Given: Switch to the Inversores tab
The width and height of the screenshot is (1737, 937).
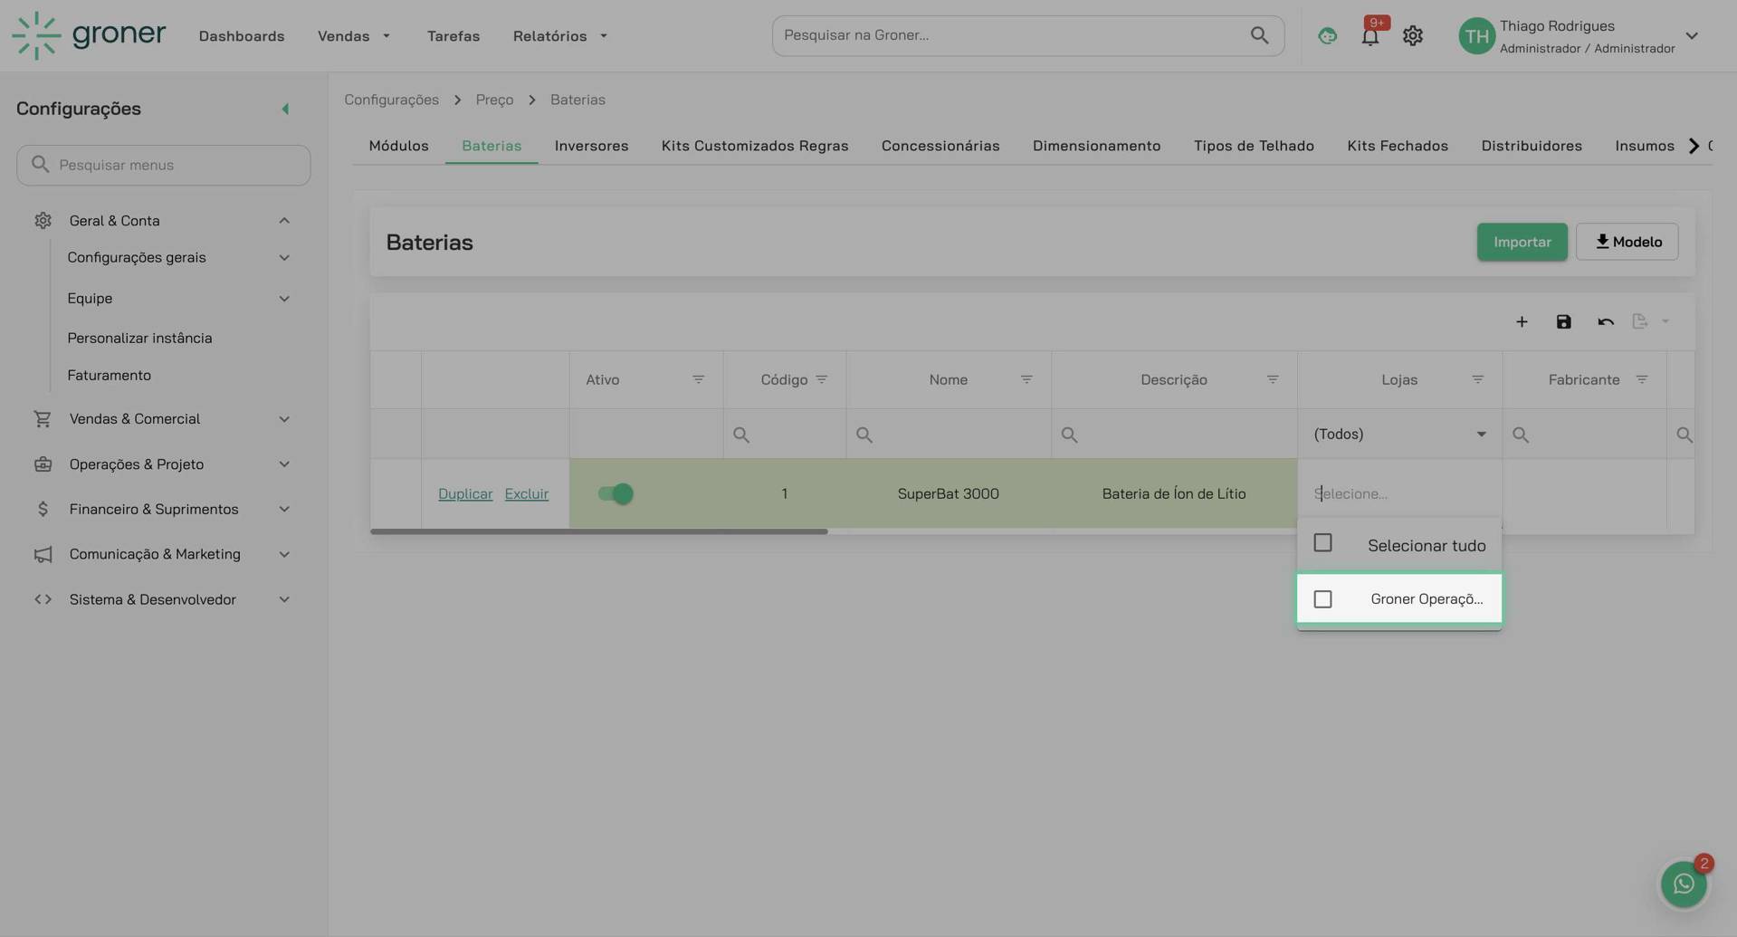Looking at the screenshot, I should [591, 146].
